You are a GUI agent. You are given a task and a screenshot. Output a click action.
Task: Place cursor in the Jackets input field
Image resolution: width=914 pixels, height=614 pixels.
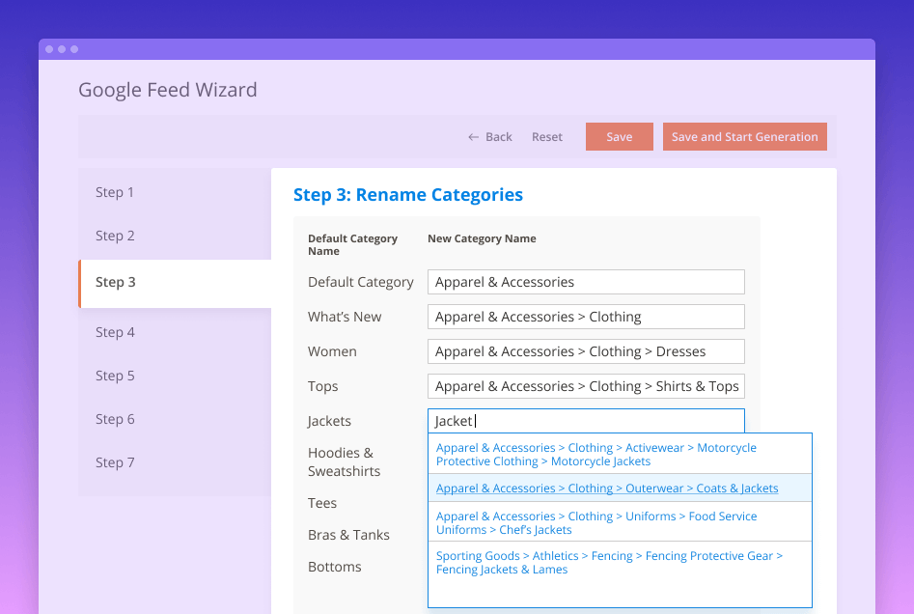click(586, 421)
